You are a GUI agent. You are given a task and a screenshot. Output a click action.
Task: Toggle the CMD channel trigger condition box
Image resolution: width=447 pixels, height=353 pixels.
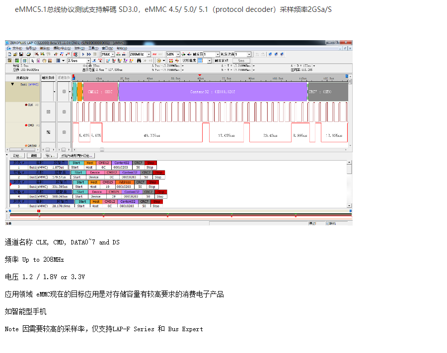48,132
